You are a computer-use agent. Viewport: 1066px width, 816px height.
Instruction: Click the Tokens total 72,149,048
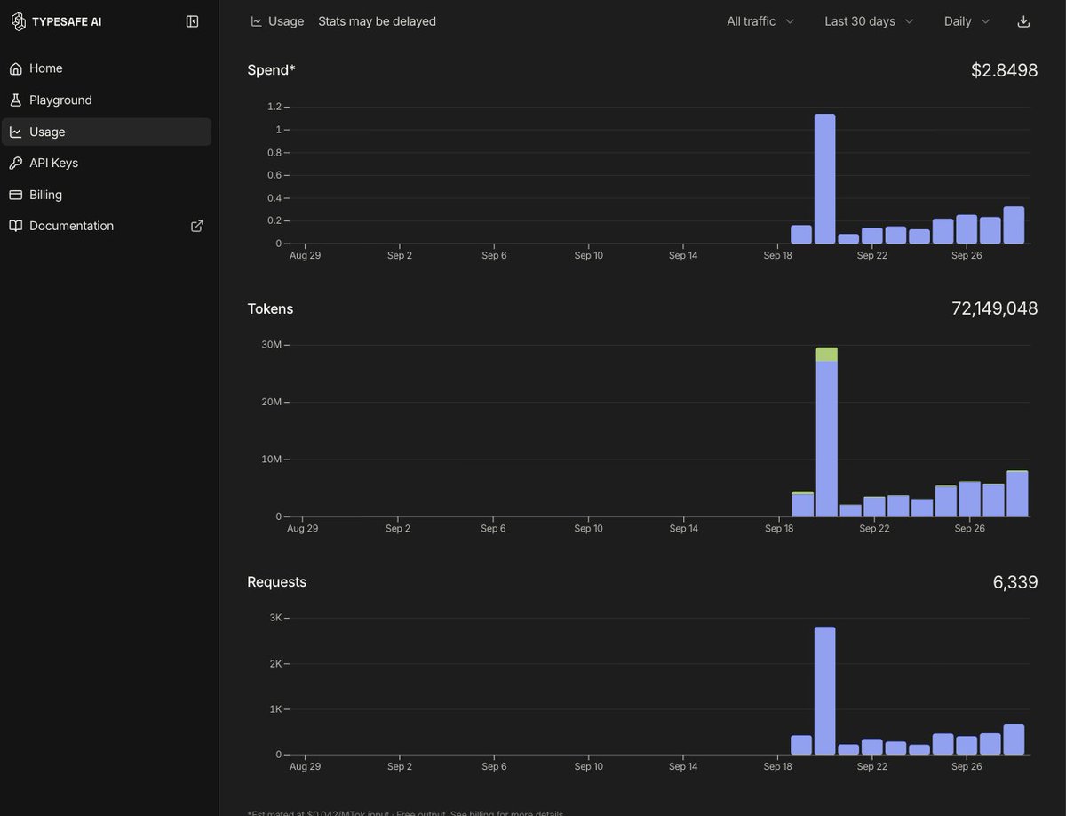coord(994,308)
